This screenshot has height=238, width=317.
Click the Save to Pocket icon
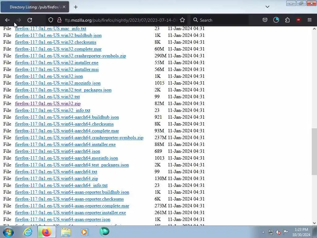coord(265,20)
